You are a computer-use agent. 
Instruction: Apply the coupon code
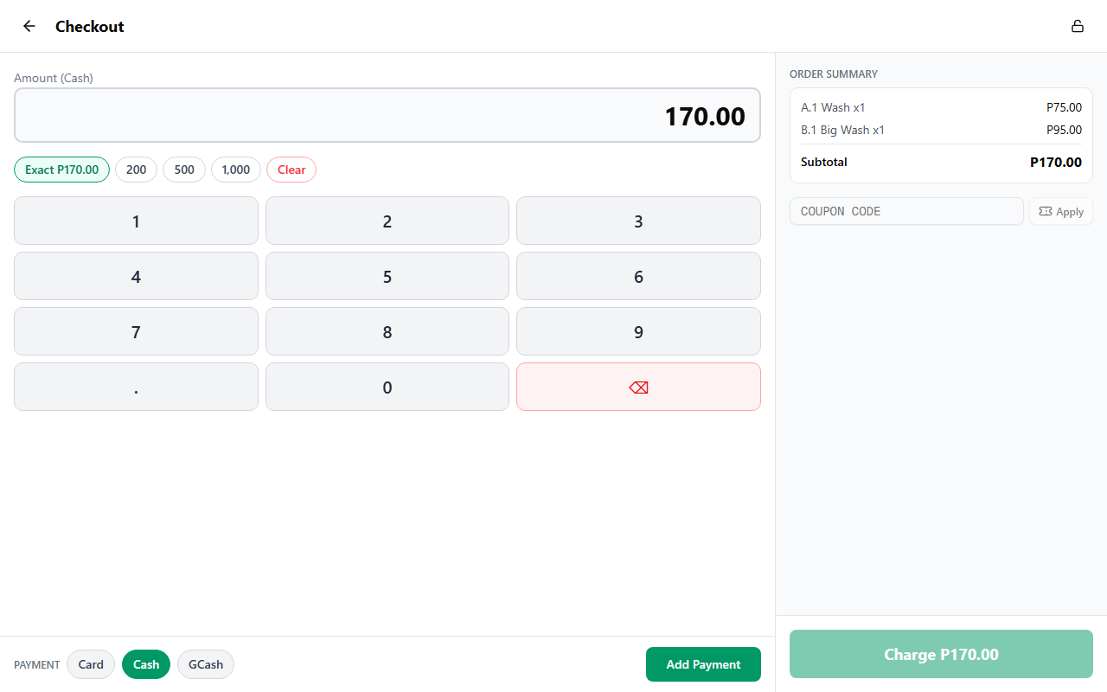pos(1060,211)
